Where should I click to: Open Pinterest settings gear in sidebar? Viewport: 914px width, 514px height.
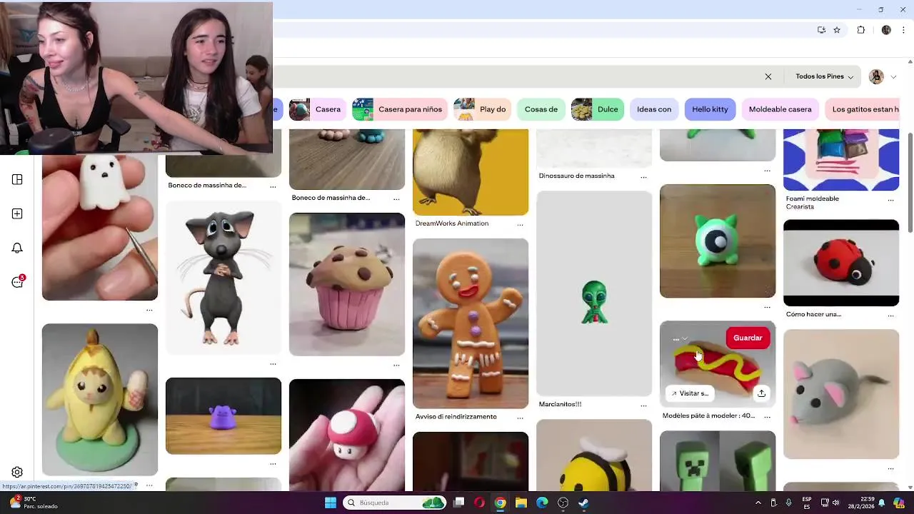[x=17, y=472]
